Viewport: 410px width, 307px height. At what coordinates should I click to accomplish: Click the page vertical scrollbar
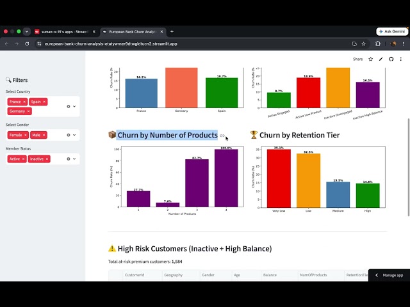[x=409, y=167]
